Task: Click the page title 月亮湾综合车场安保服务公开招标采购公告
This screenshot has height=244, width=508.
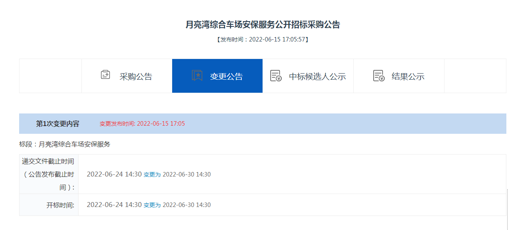Action: tap(263, 24)
